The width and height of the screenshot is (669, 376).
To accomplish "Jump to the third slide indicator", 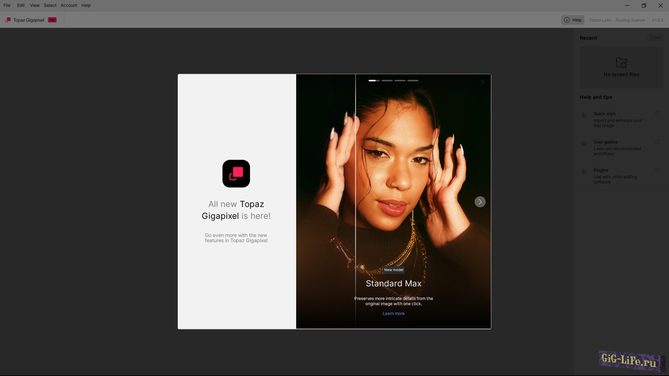I will [x=400, y=80].
